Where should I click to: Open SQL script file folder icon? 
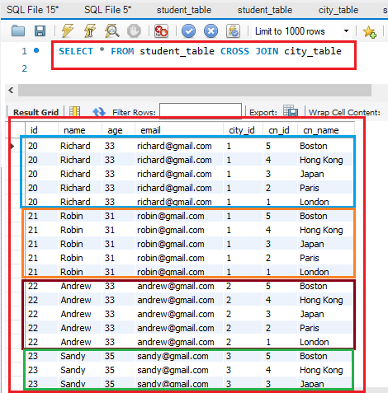[x=18, y=31]
